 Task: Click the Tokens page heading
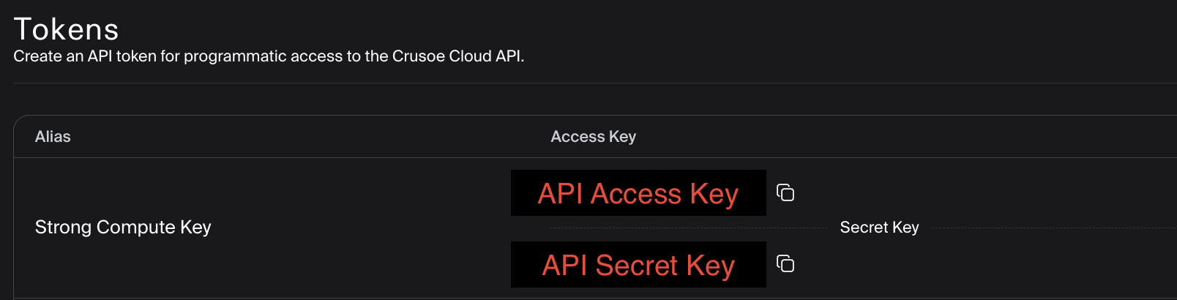(x=66, y=29)
